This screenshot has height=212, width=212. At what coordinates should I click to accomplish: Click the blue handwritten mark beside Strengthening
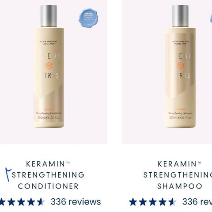[8, 174]
